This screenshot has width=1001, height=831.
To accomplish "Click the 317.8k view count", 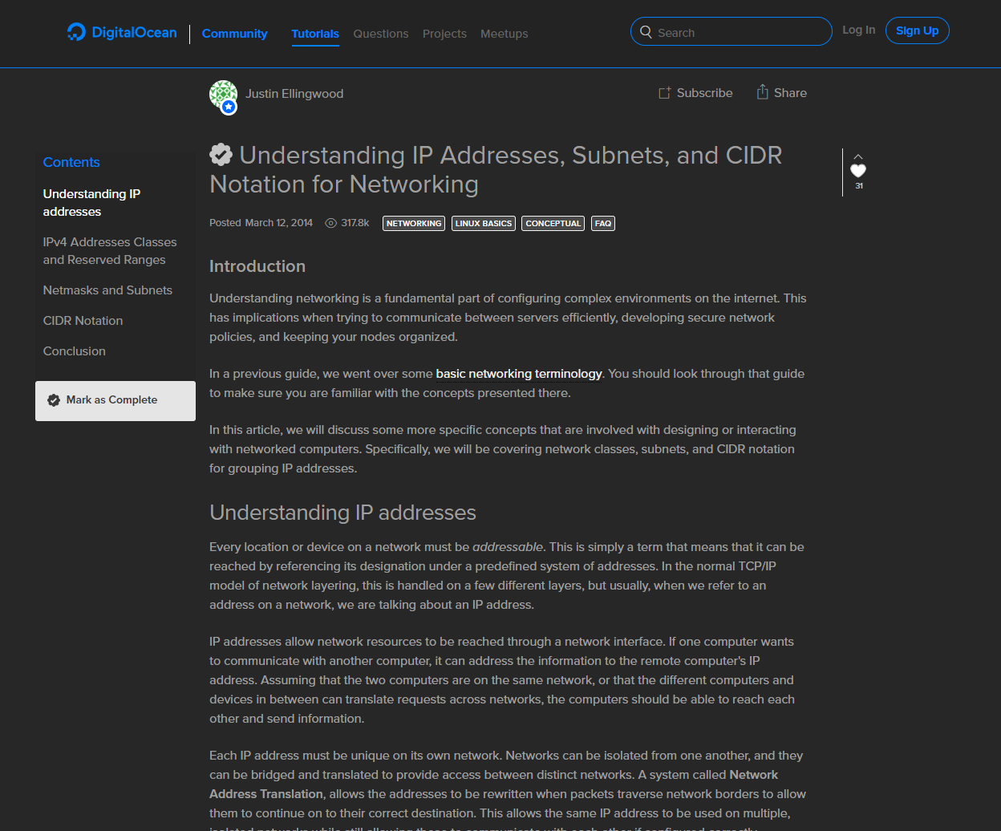I will 355,223.
